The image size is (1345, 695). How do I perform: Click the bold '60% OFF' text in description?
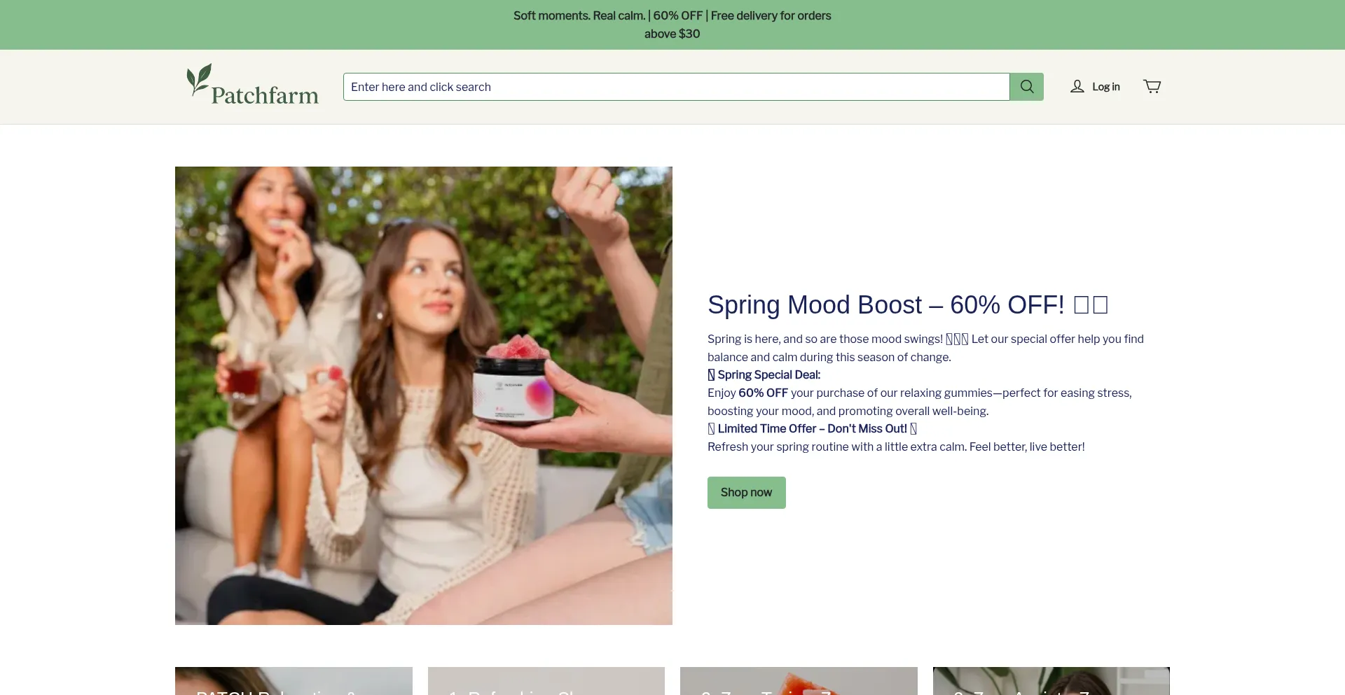pyautogui.click(x=763, y=393)
